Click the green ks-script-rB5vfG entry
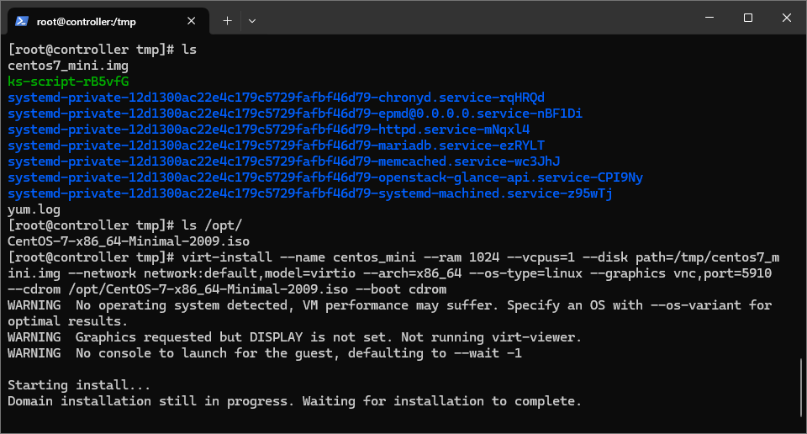 pyautogui.click(x=68, y=82)
